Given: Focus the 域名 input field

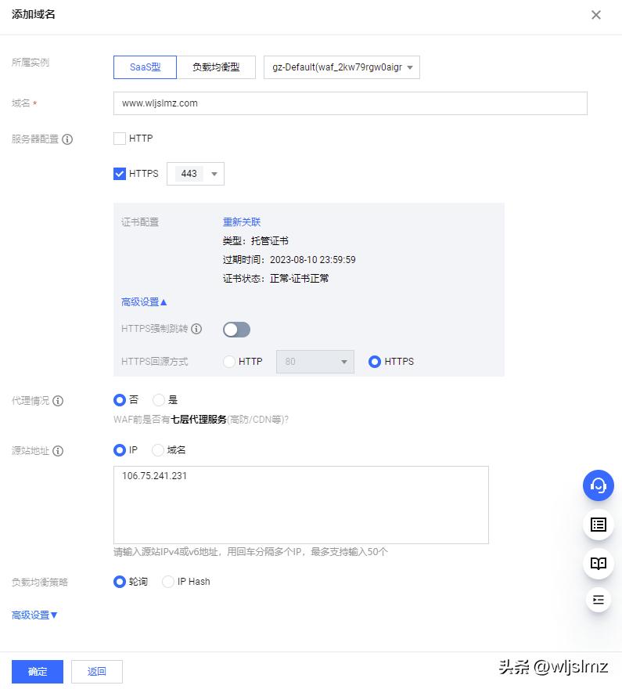Looking at the screenshot, I should point(351,103).
